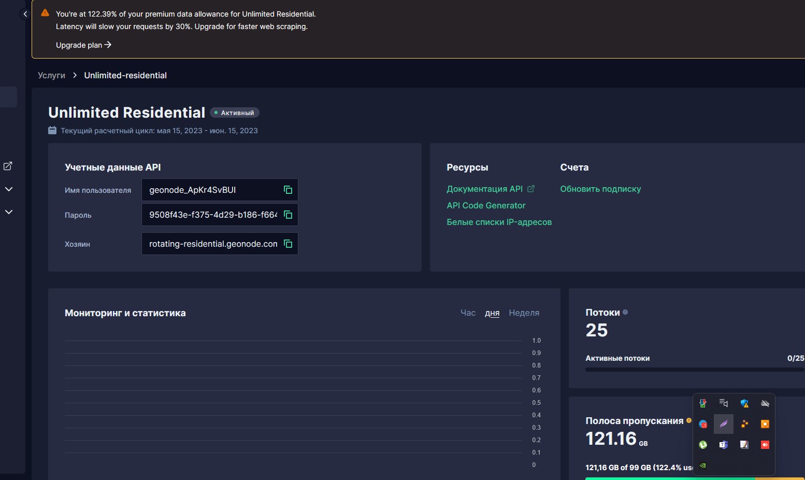Click the 0.5 label on chart axis
805x480 pixels.
click(x=536, y=403)
